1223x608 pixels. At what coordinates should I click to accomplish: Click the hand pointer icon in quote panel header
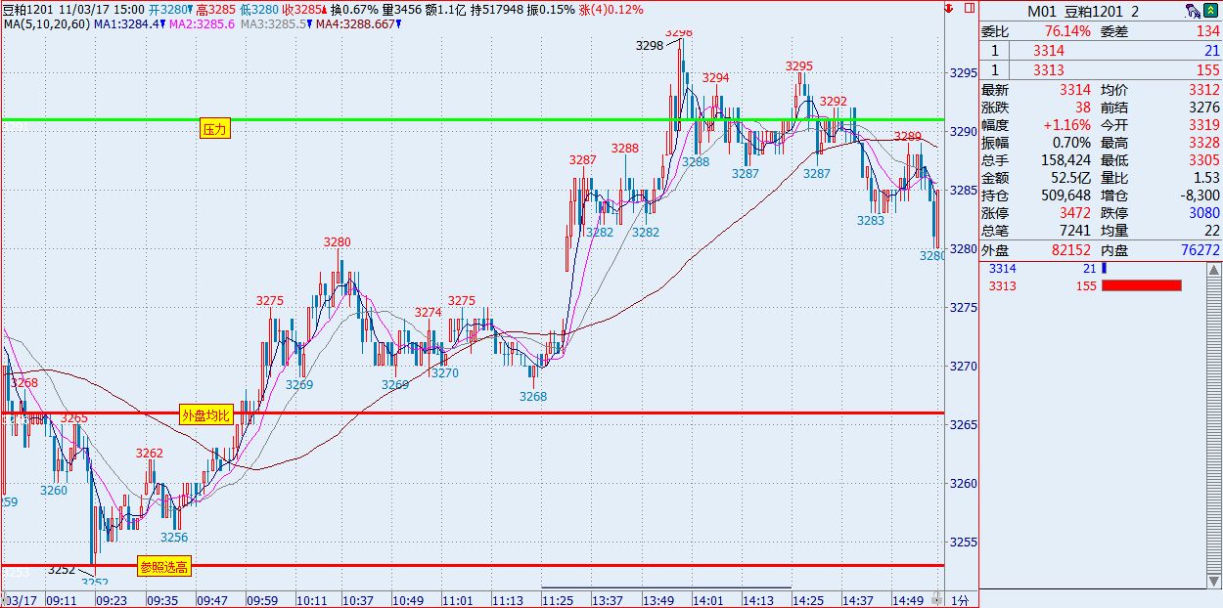(x=1192, y=11)
